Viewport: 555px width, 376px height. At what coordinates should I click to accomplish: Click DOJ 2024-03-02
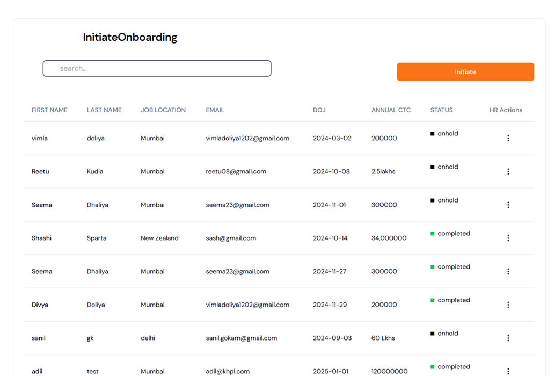(x=332, y=138)
